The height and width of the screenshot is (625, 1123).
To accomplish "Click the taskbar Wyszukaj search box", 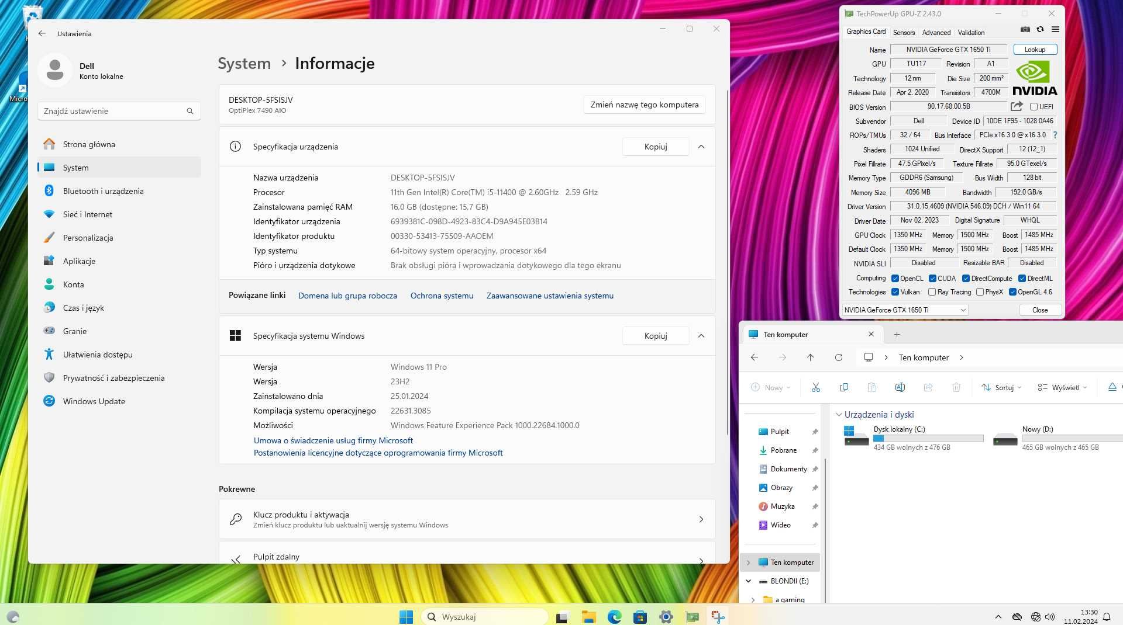I will [x=485, y=617].
